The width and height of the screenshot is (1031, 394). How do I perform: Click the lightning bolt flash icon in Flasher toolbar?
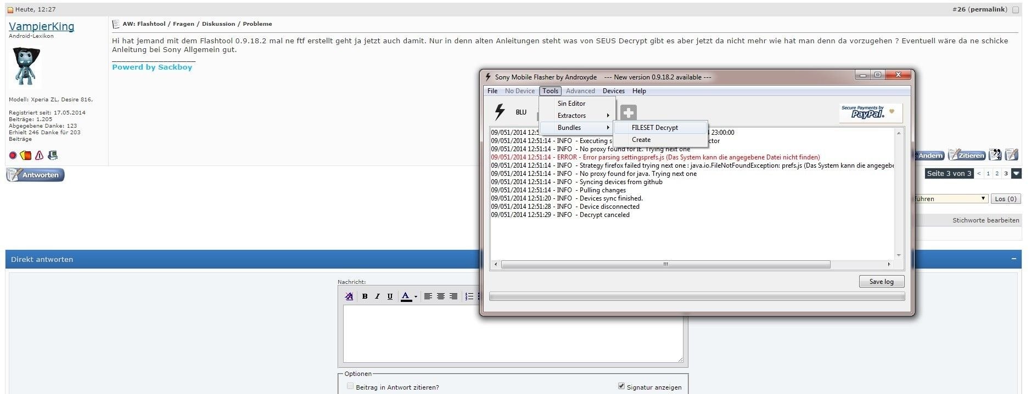pos(500,112)
